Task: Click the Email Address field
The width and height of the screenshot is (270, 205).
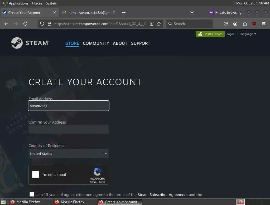Action: pyautogui.click(x=69, y=106)
